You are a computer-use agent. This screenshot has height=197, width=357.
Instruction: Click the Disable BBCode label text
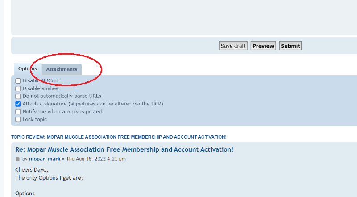pyautogui.click(x=42, y=80)
